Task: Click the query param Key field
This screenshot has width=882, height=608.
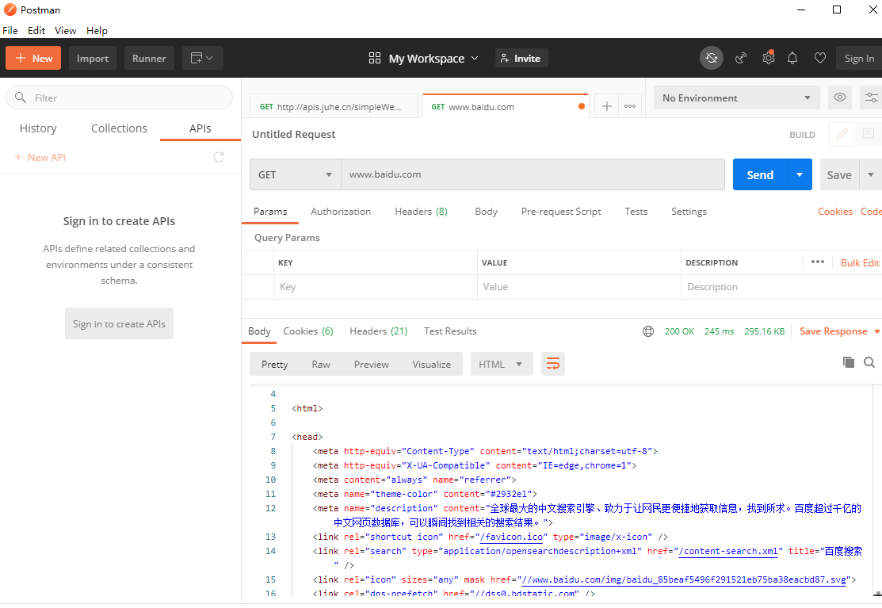Action: (x=376, y=287)
